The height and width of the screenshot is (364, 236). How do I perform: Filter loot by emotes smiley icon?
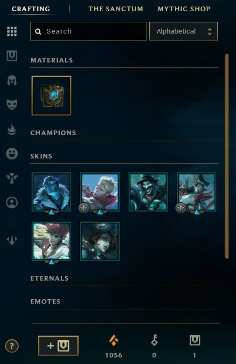(12, 153)
